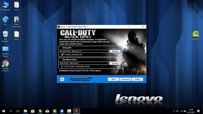The image size is (203, 114).
Task: Open Camtasia recorder white taskbar icon
Action: coord(69,111)
